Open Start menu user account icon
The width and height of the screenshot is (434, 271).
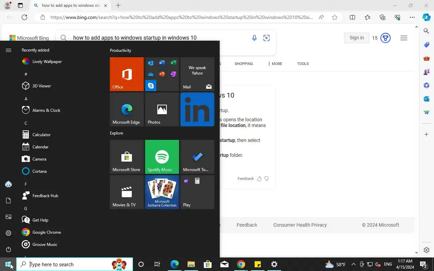point(8,184)
